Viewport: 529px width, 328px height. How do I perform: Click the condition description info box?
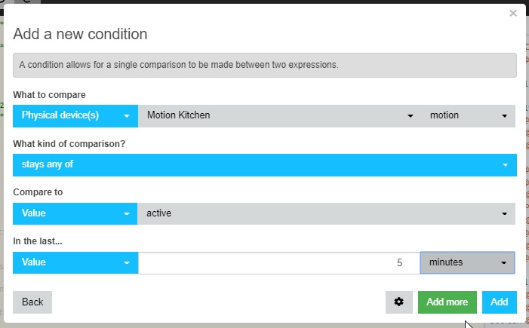pyautogui.click(x=264, y=65)
